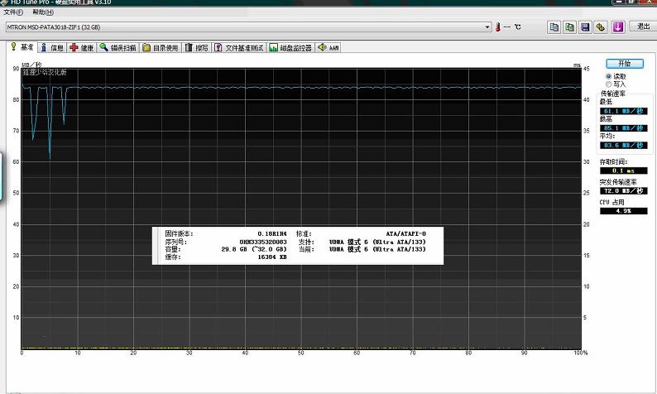Switch to the AAM tab
Image resolution: width=657 pixels, height=394 pixels.
(x=328, y=48)
